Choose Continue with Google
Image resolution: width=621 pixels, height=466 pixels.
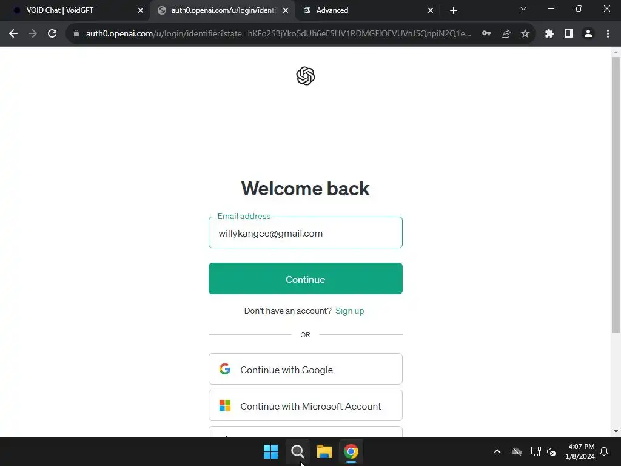306,369
